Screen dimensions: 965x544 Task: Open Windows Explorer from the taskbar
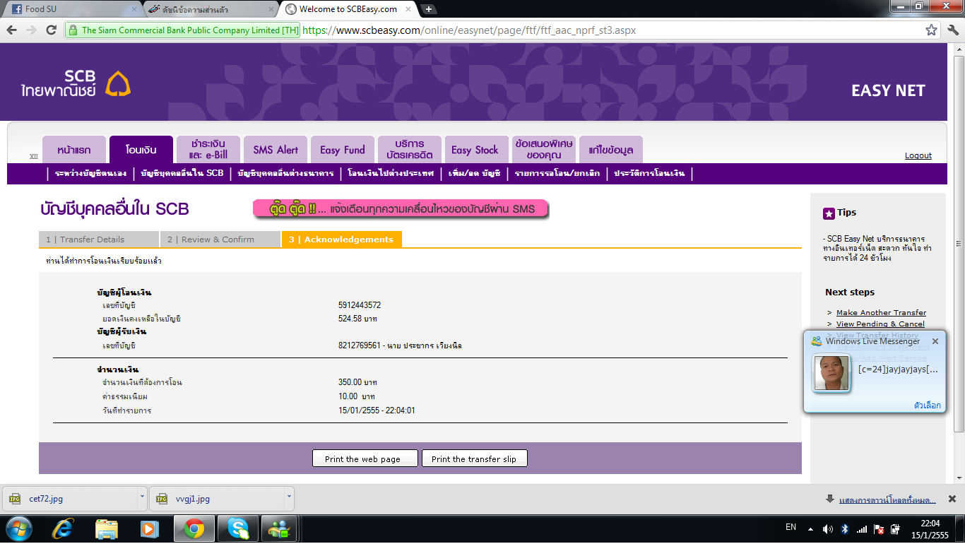[107, 528]
